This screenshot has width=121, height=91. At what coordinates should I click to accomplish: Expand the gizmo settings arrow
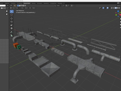pyautogui.click(x=105, y=8)
